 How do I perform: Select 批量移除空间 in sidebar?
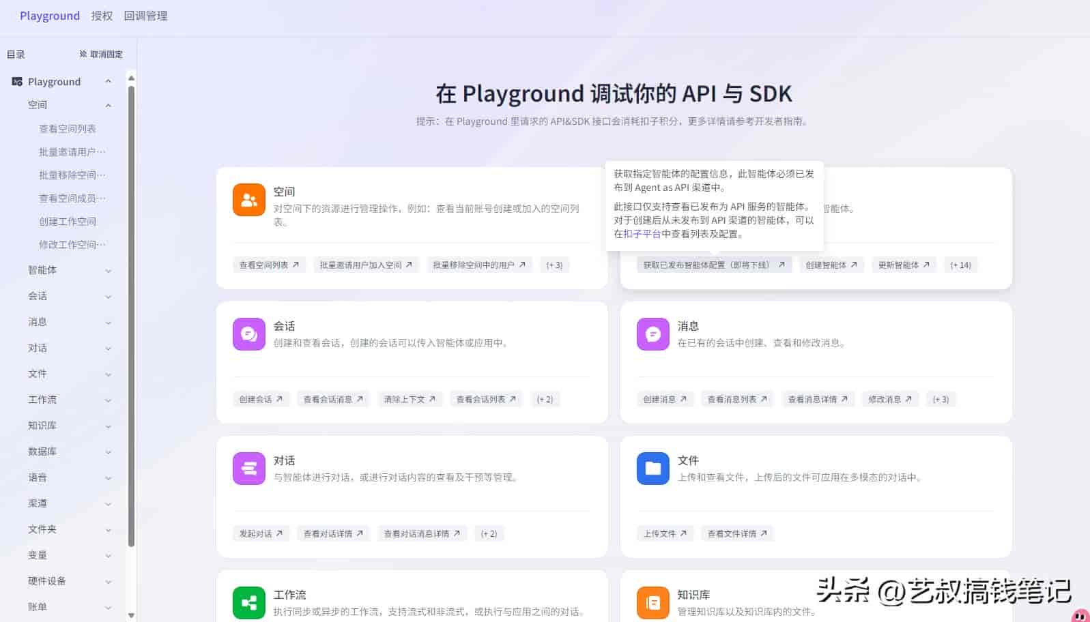72,175
